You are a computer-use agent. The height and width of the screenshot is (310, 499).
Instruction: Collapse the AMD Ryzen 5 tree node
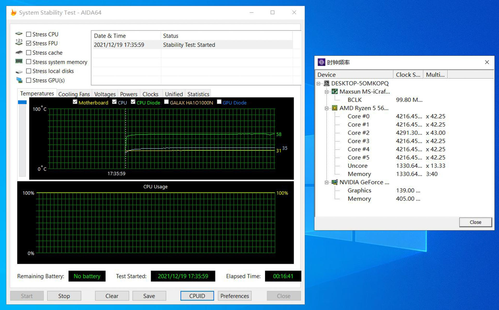pos(327,108)
